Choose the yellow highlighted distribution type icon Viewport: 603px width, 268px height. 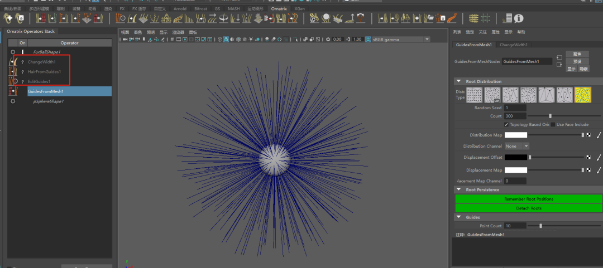pyautogui.click(x=582, y=95)
